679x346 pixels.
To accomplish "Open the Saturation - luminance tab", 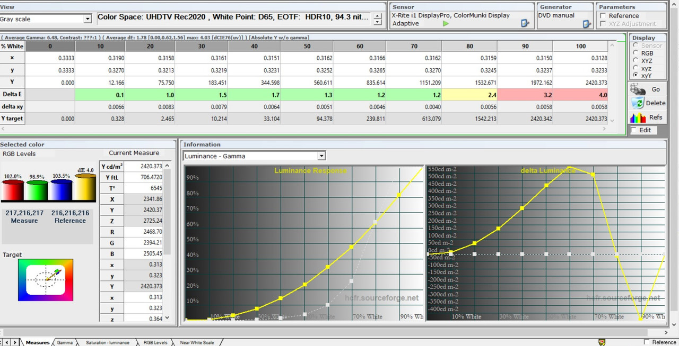I will pos(107,342).
